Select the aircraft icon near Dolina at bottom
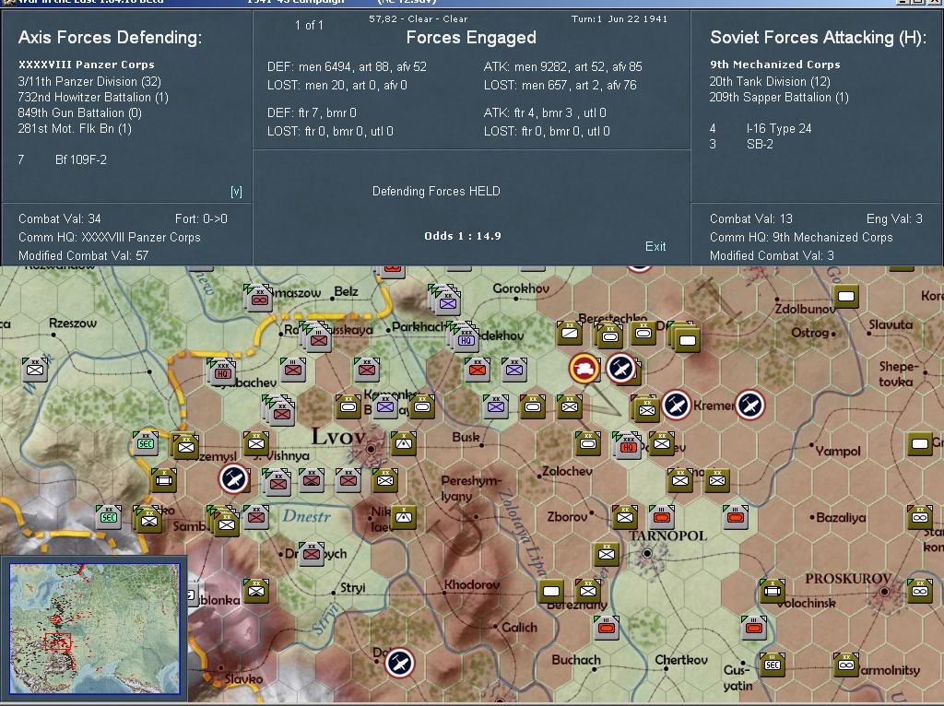 pos(399,663)
